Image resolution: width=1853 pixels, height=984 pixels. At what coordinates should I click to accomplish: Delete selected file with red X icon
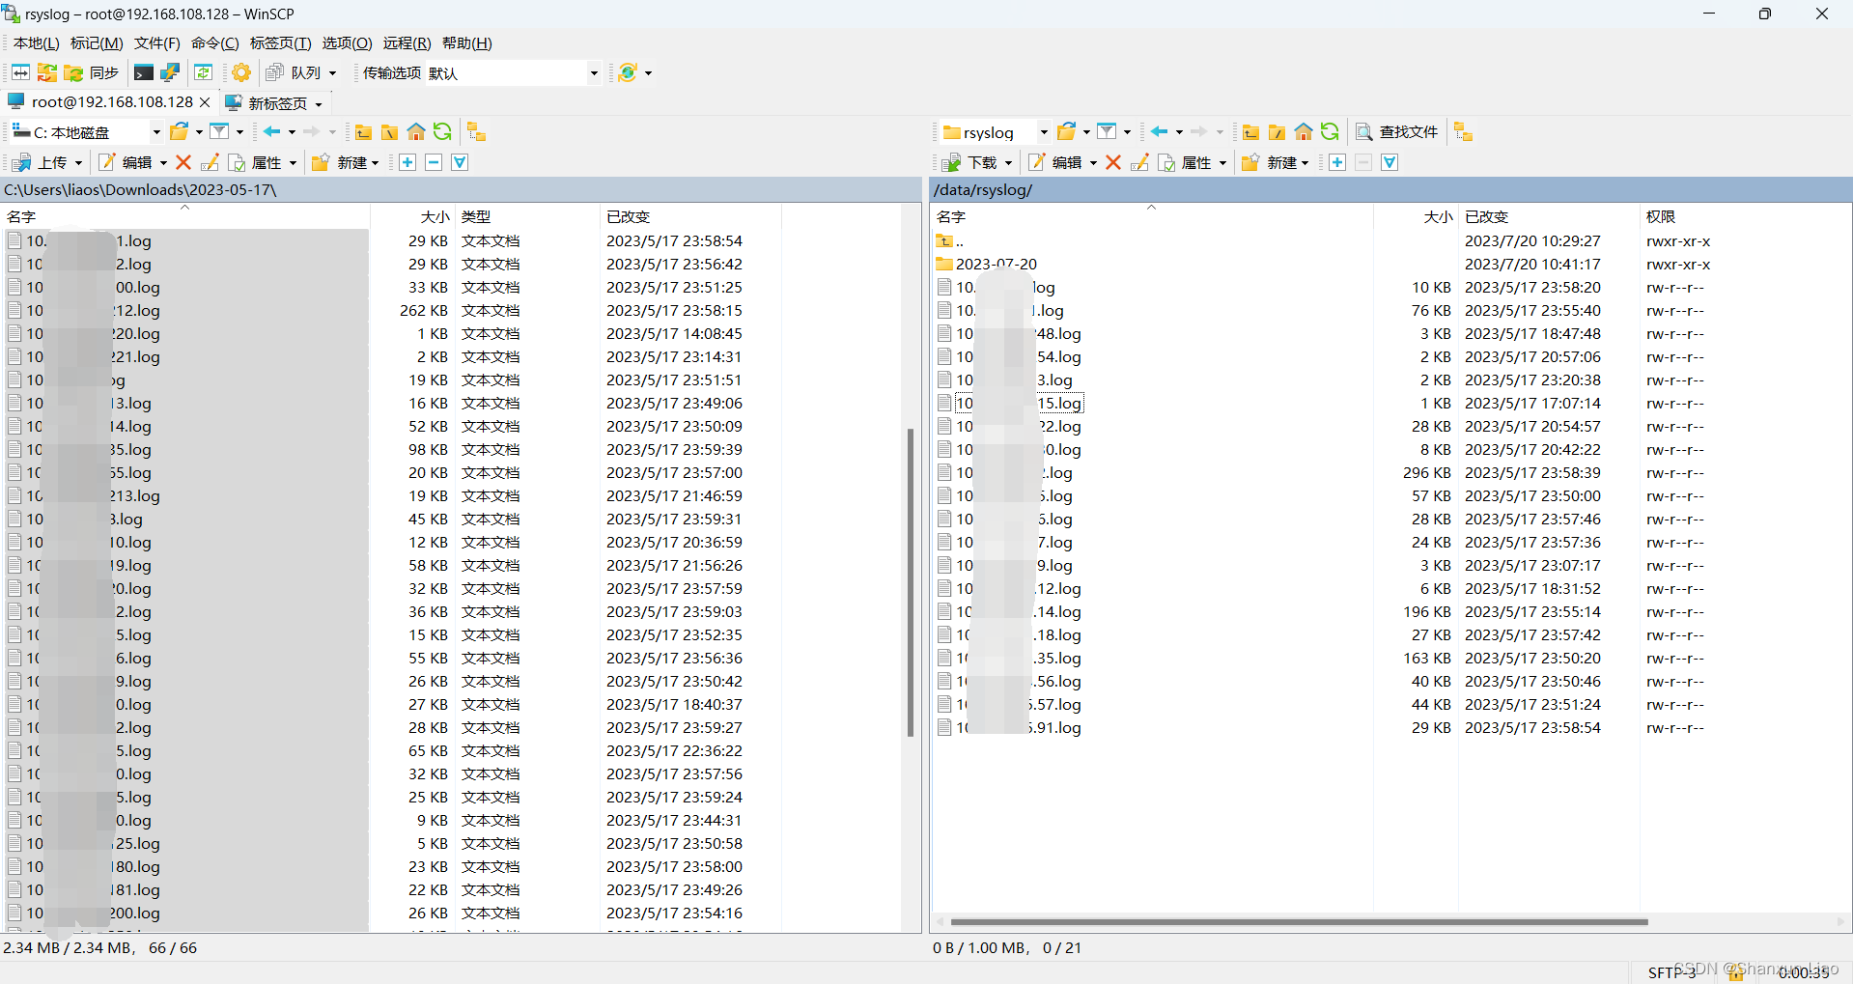(x=1112, y=162)
